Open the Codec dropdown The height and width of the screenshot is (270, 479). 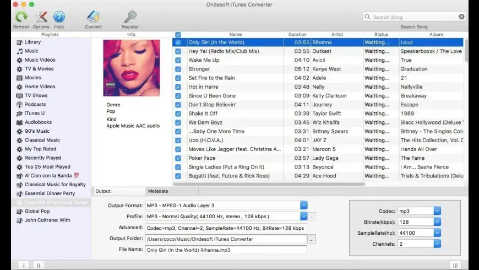437,211
